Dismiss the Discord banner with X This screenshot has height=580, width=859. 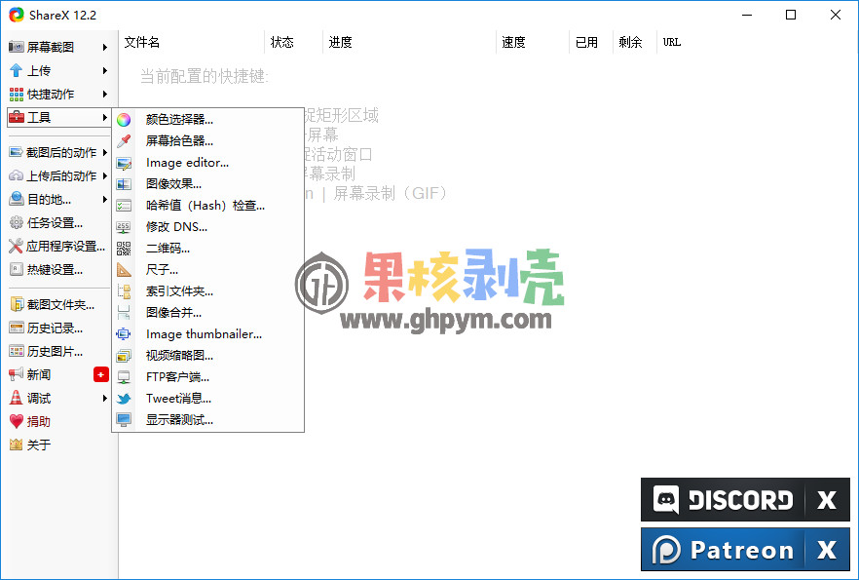827,499
